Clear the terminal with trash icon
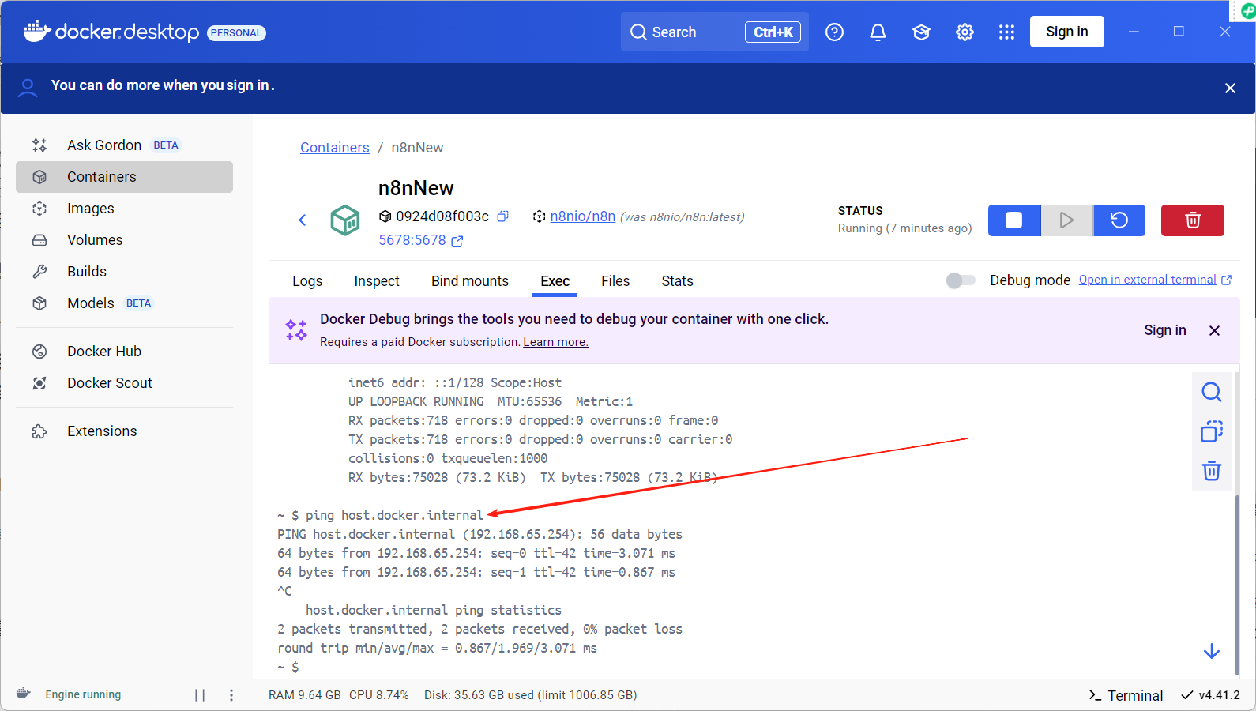 coord(1212,471)
